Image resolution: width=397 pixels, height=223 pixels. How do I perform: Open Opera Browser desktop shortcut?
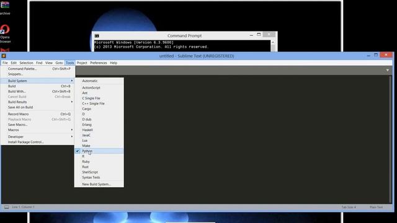tap(5, 34)
